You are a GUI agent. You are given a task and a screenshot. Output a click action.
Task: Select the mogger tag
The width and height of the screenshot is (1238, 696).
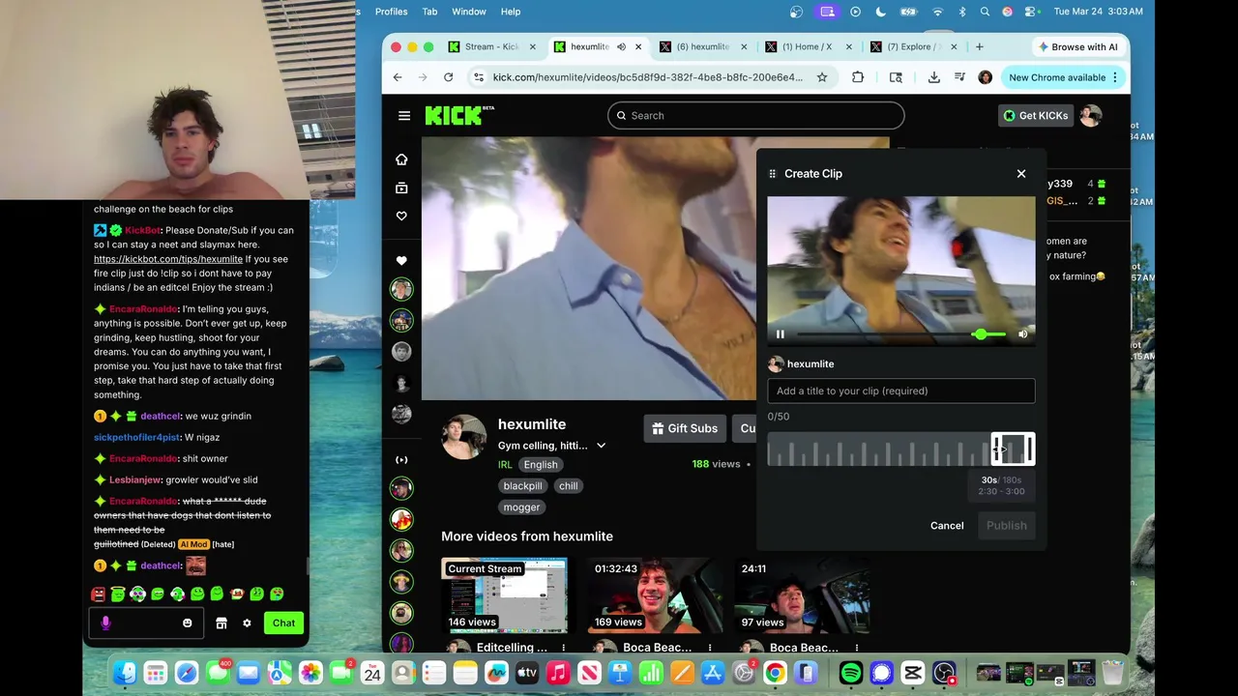(522, 507)
